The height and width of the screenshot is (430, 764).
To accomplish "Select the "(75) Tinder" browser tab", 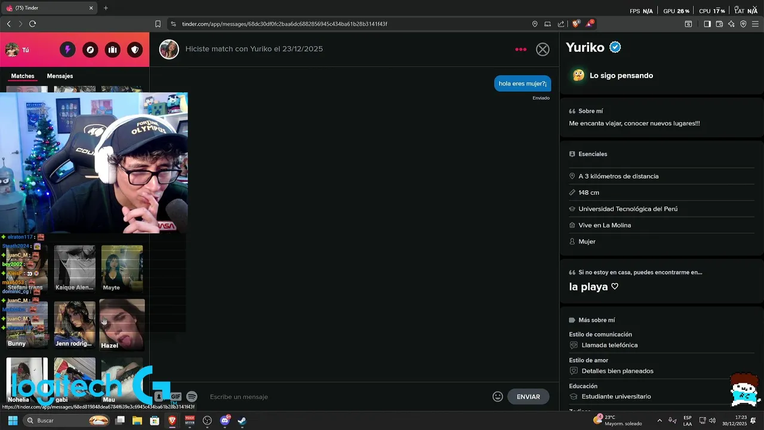I will click(49, 8).
